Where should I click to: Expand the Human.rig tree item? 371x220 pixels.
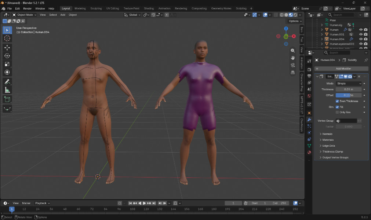point(322,25)
